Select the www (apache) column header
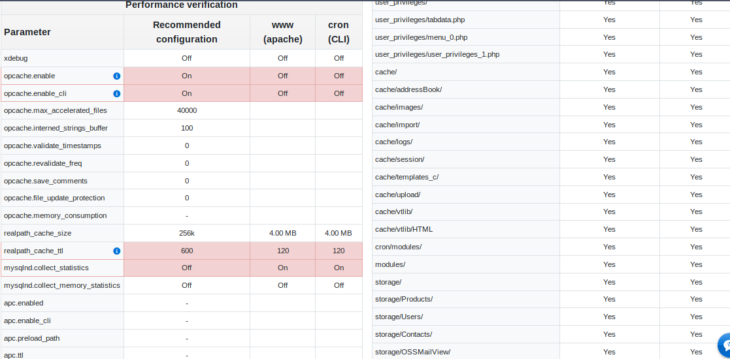 coord(282,32)
